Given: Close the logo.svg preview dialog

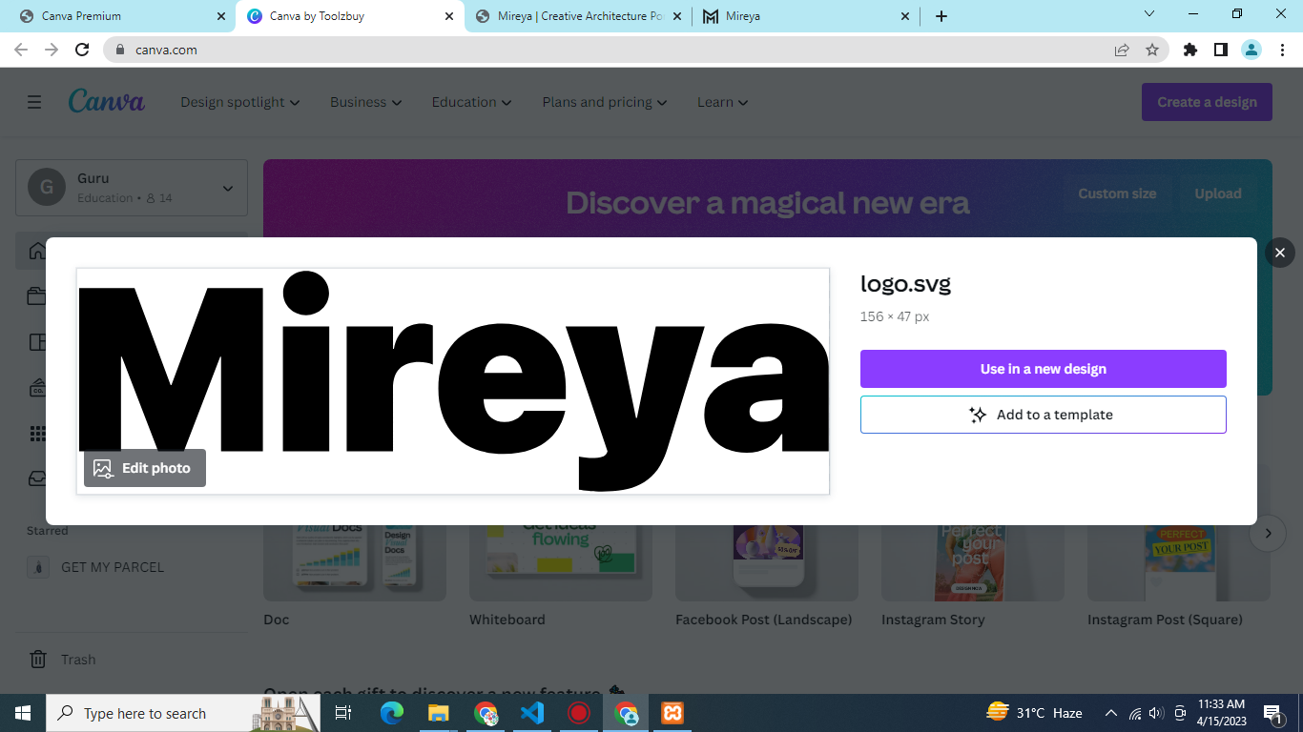Looking at the screenshot, I should point(1279,253).
